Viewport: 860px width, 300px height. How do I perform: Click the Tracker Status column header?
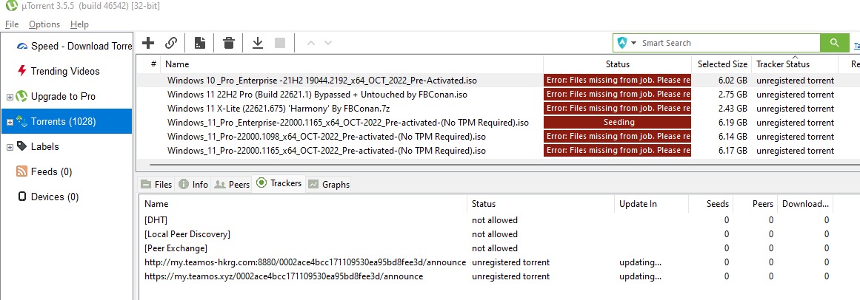point(782,64)
